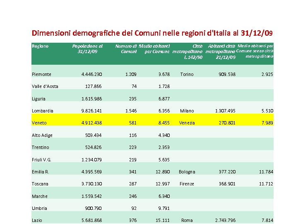Click Valle d'Aosta population 127.866
The width and height of the screenshot is (298, 224).
[x=93, y=86]
